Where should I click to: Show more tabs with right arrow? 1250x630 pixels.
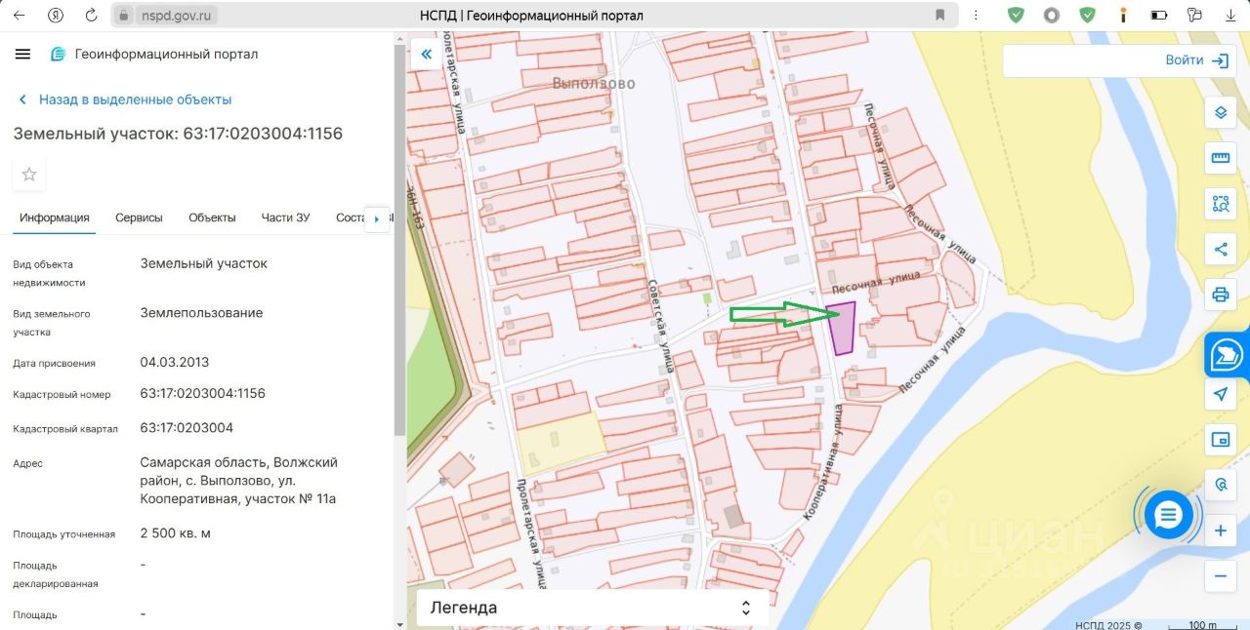[x=376, y=218]
